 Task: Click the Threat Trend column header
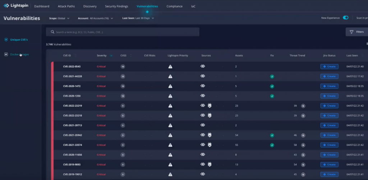pyautogui.click(x=297, y=56)
